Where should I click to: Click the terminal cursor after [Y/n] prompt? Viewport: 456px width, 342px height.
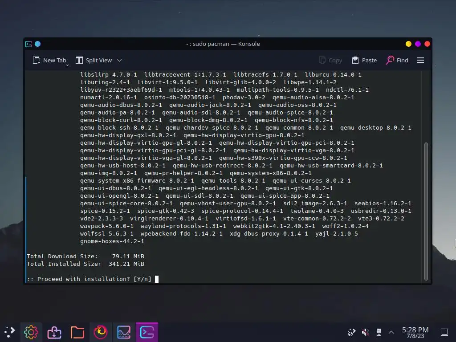click(157, 279)
